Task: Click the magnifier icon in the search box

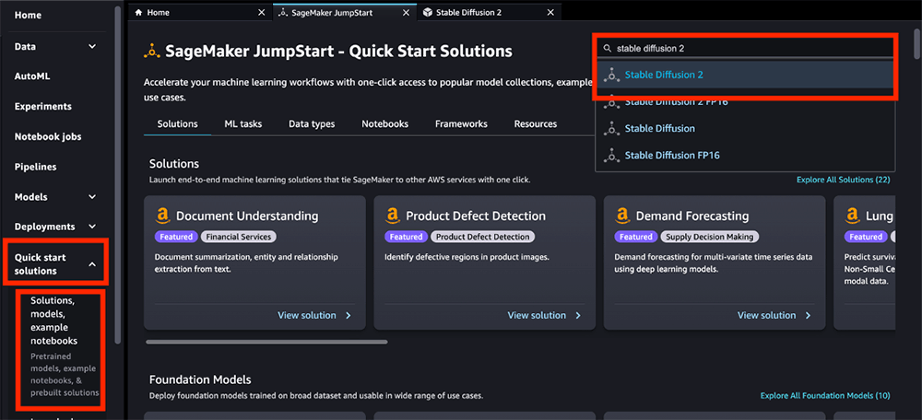Action: [x=608, y=49]
